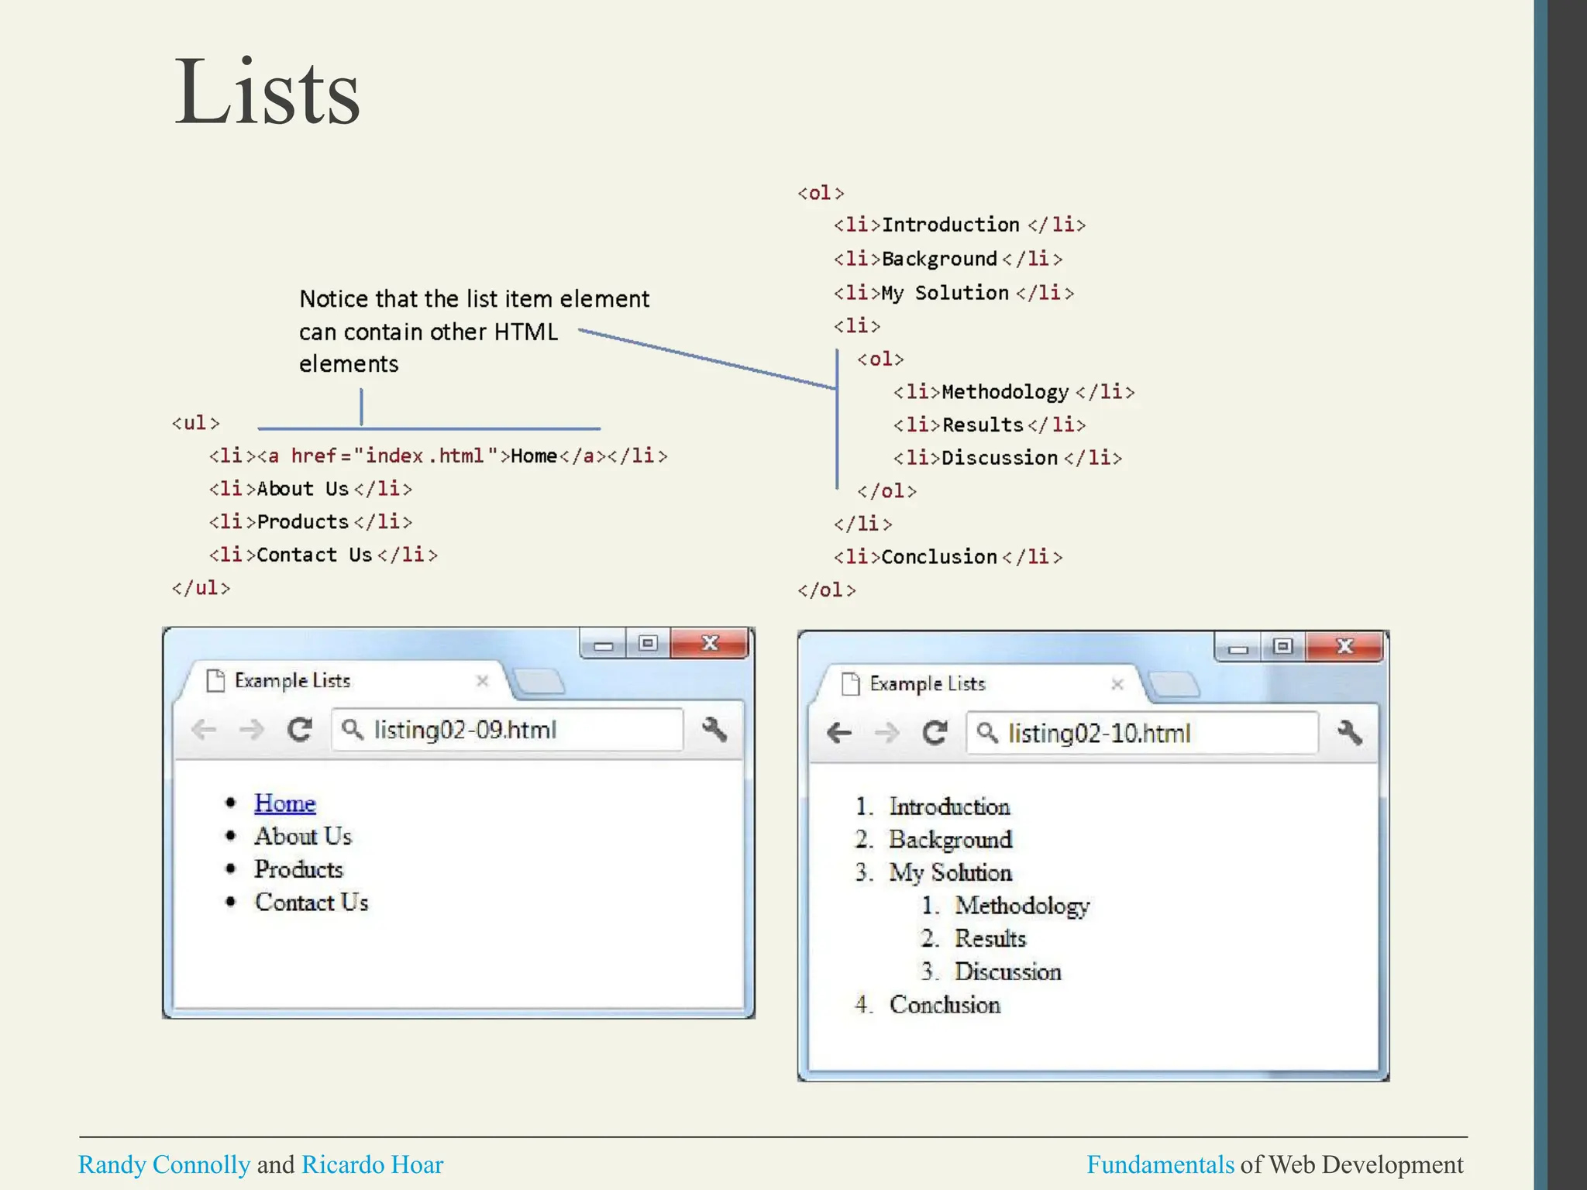Open the Home link in bulleted list

(x=285, y=803)
